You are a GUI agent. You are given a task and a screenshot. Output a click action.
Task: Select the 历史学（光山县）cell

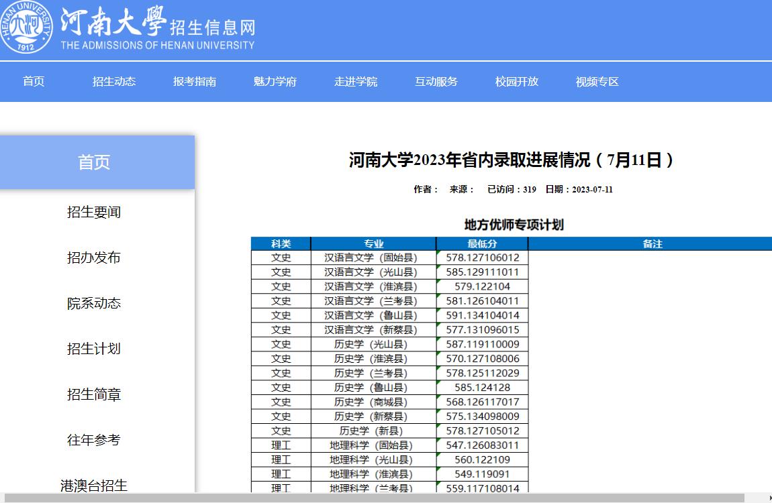point(373,344)
